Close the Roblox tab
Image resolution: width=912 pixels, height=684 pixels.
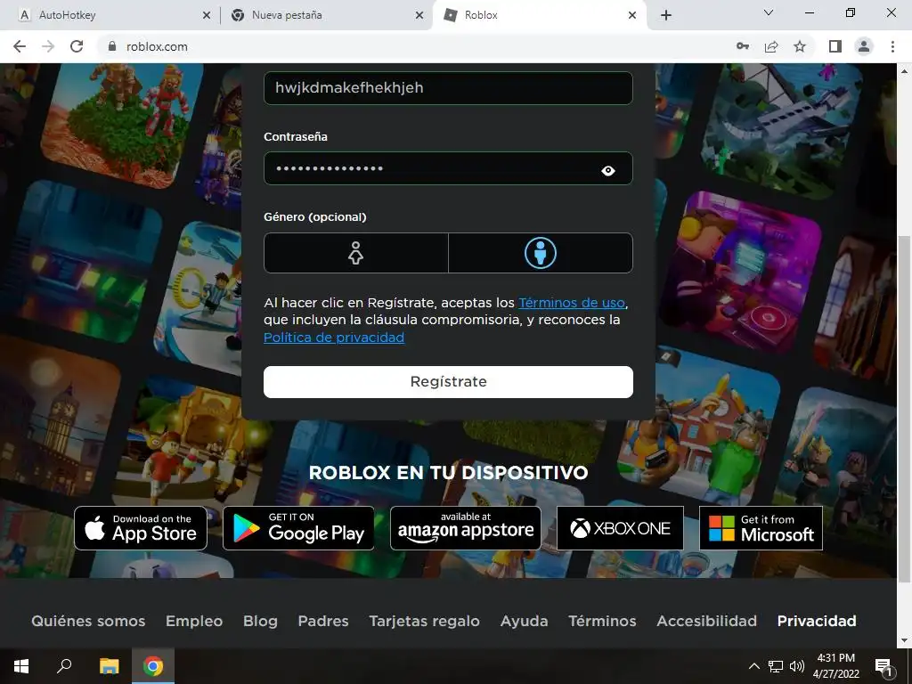tap(632, 16)
